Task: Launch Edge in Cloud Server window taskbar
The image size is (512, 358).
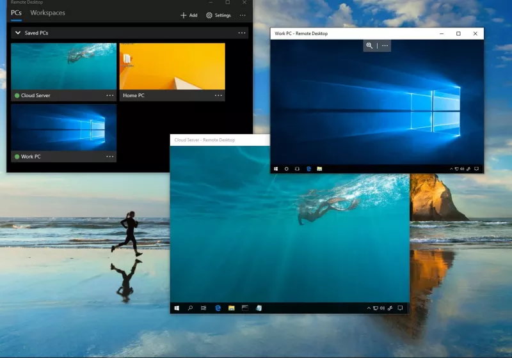Action: [218, 308]
